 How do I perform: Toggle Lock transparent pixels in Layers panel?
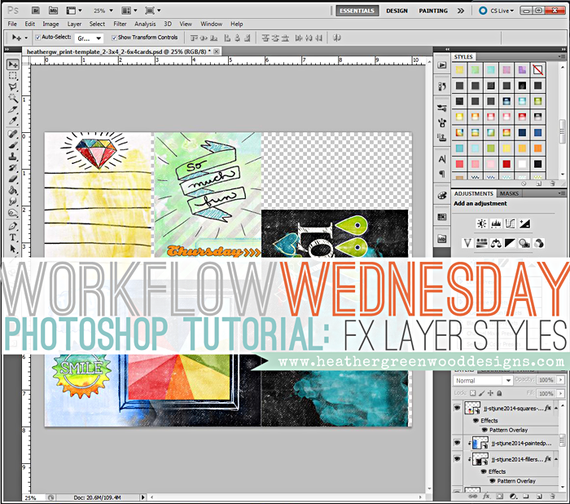[x=472, y=393]
